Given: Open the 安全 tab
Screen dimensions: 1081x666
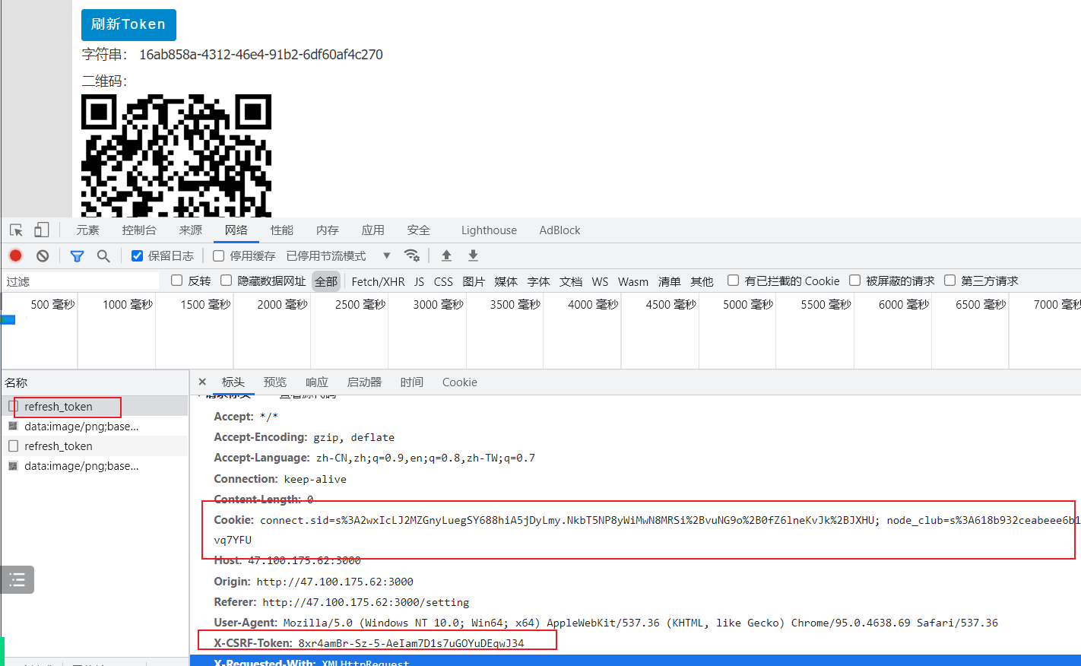Looking at the screenshot, I should [x=419, y=230].
